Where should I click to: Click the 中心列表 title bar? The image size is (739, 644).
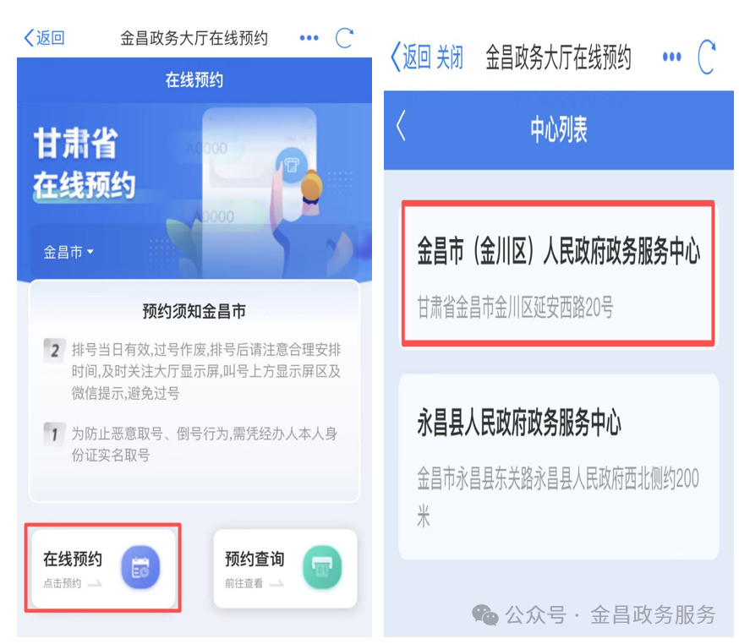pos(559,129)
